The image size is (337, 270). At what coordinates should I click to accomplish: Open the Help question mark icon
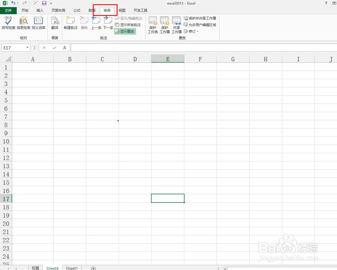click(326, 3)
